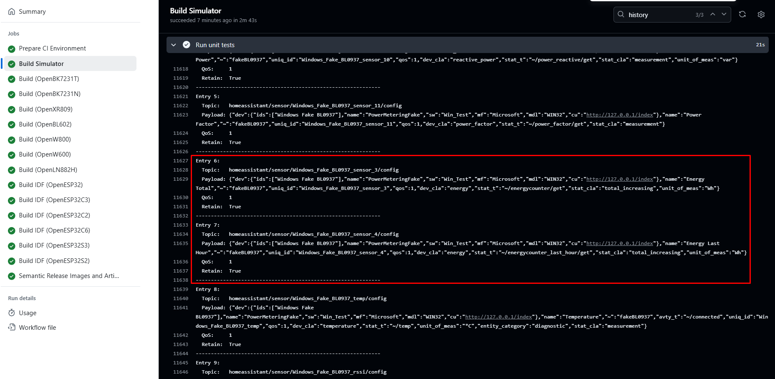Click the refresh logs icon
The image size is (775, 379).
click(x=742, y=14)
